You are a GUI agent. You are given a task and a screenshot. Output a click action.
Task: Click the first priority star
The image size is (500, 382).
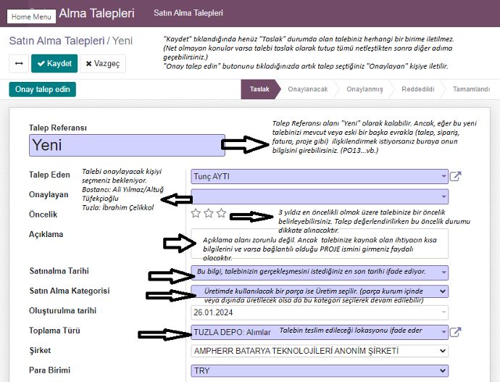pyautogui.click(x=195, y=213)
